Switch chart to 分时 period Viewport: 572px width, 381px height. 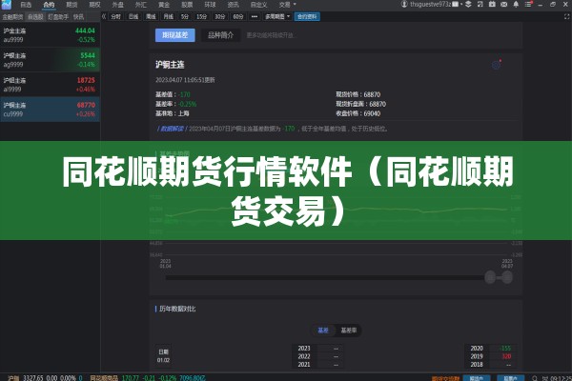pyautogui.click(x=115, y=17)
